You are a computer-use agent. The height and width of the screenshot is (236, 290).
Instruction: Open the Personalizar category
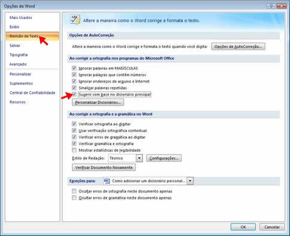[20, 74]
